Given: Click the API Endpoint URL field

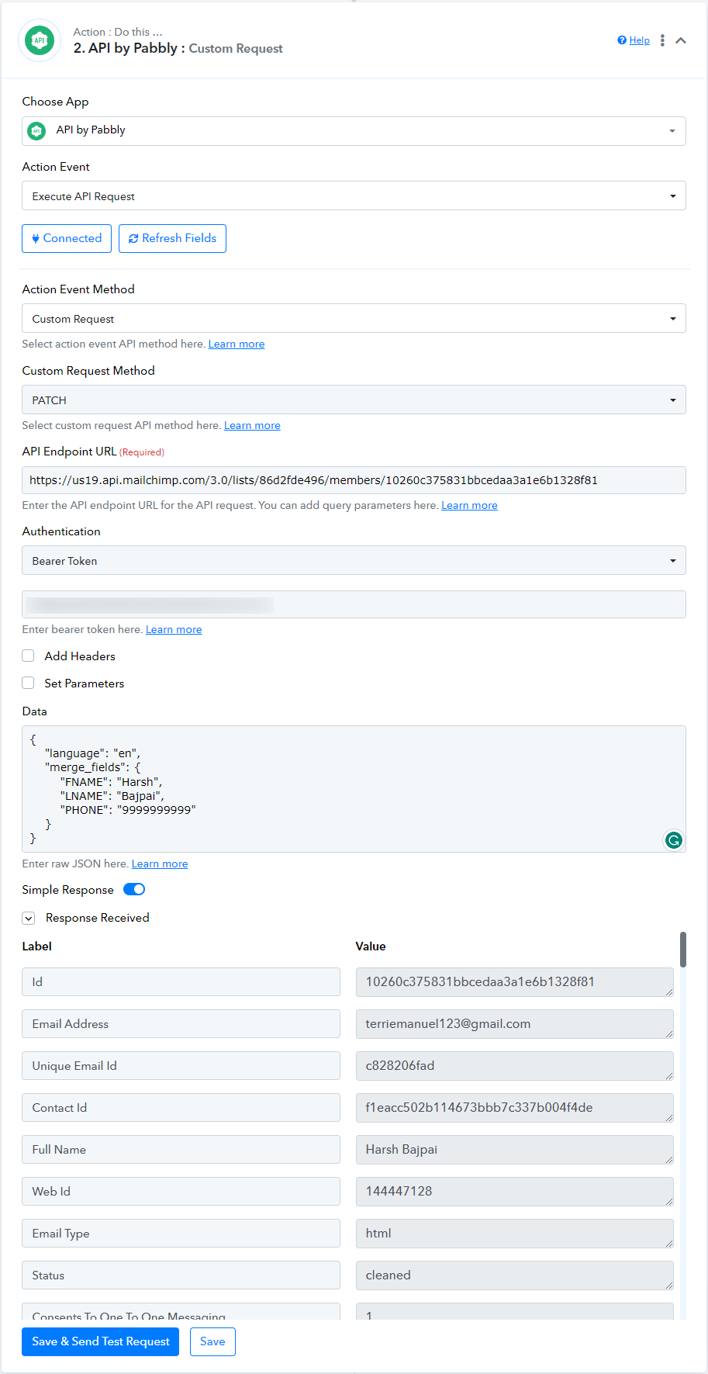Looking at the screenshot, I should [x=354, y=480].
